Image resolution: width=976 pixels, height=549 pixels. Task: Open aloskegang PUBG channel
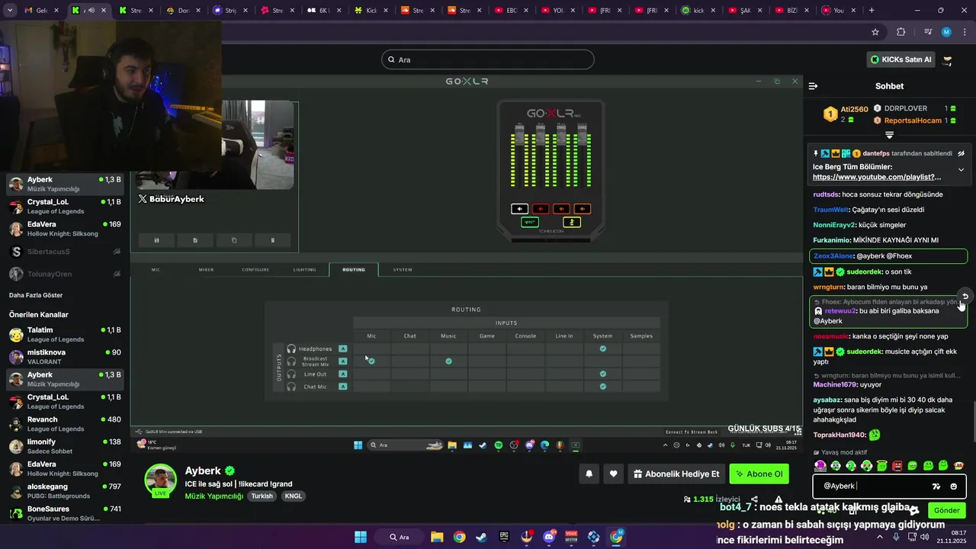[x=65, y=490]
